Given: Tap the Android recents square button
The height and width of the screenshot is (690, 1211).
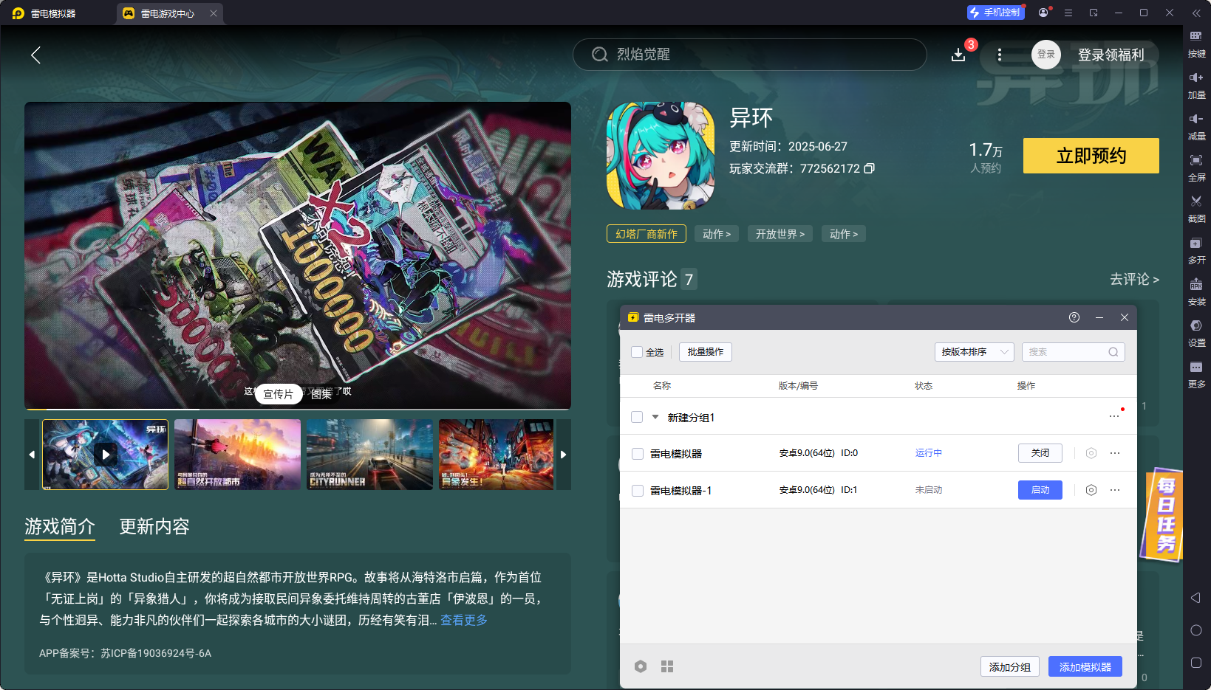Looking at the screenshot, I should point(1196,663).
